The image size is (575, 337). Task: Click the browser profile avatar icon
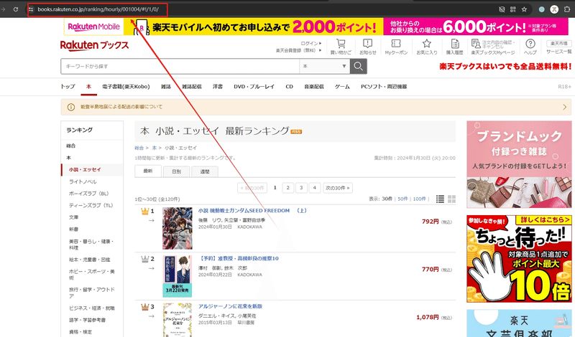[554, 9]
